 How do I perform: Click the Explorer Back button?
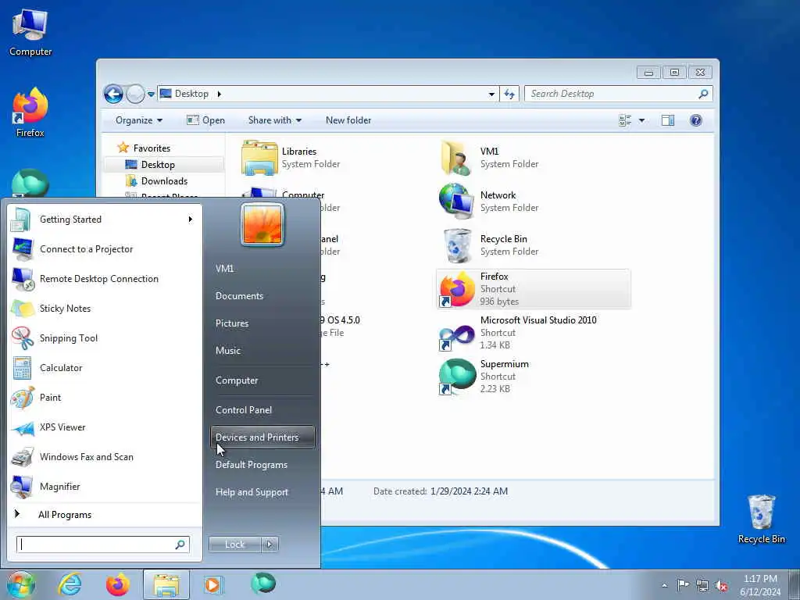click(x=114, y=94)
